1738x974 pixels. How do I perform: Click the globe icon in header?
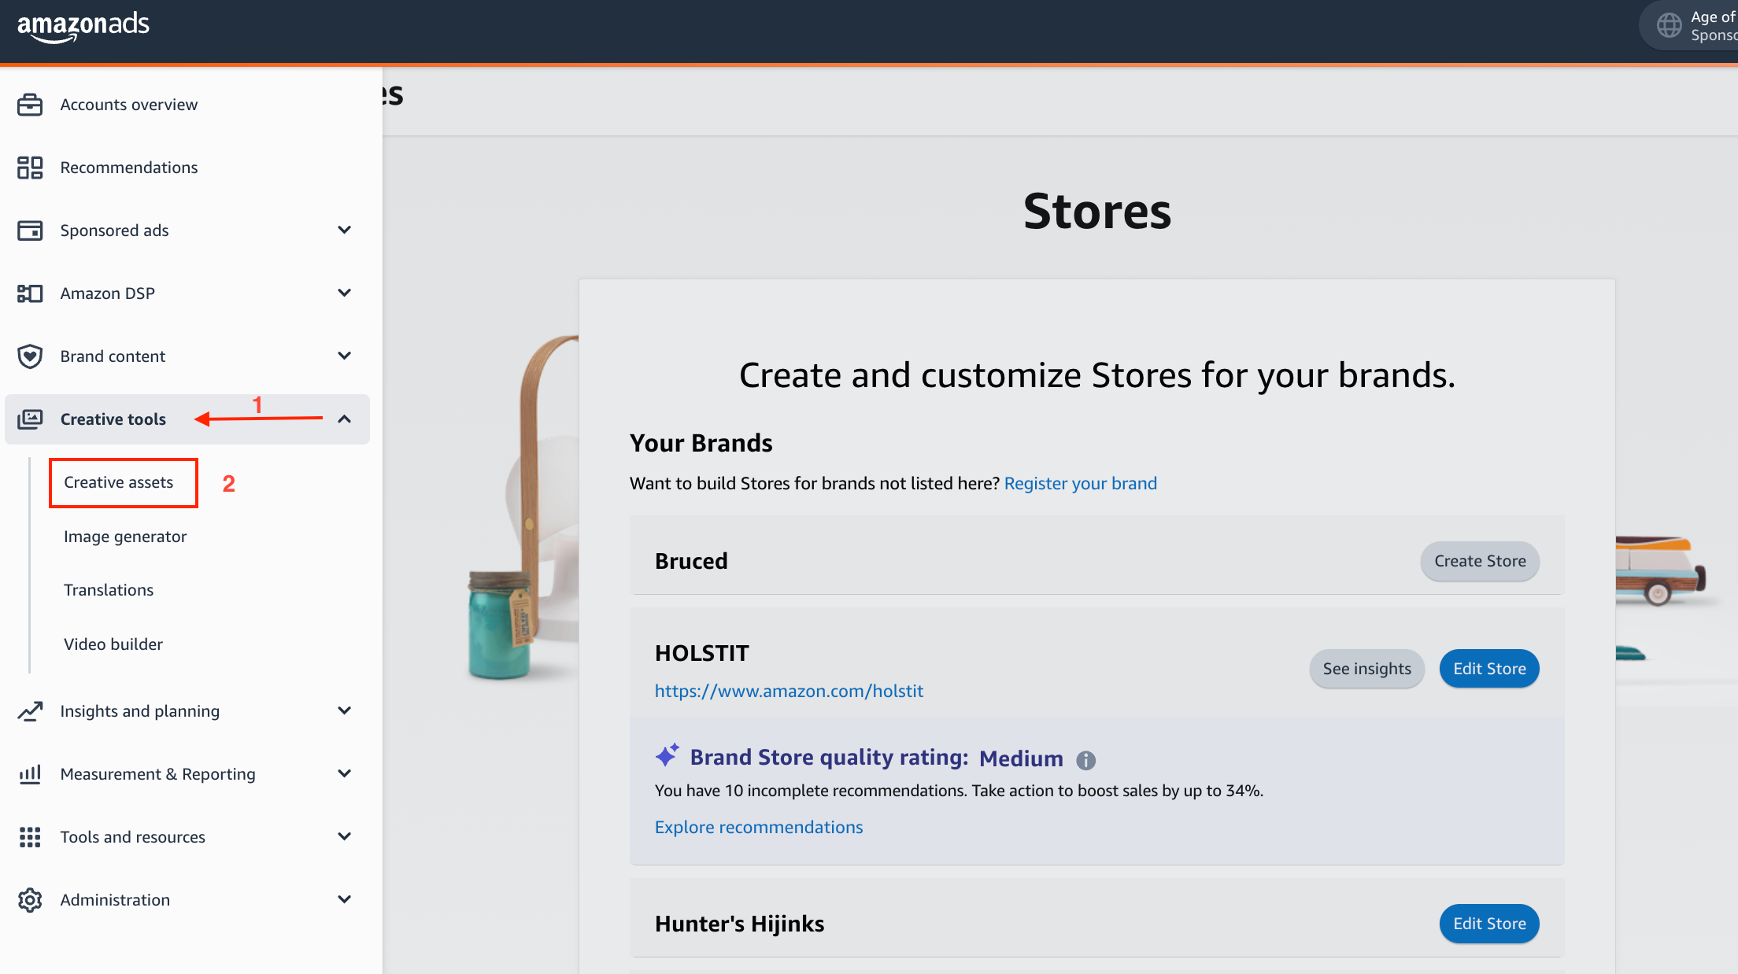(1669, 26)
